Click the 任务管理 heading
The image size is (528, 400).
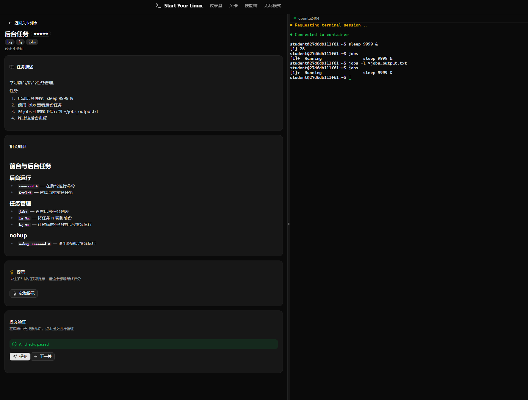[20, 203]
